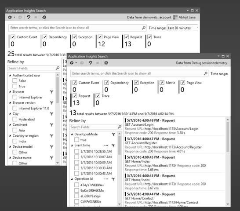
Task: Click search magnifier in back window search box
Action: point(144,28)
